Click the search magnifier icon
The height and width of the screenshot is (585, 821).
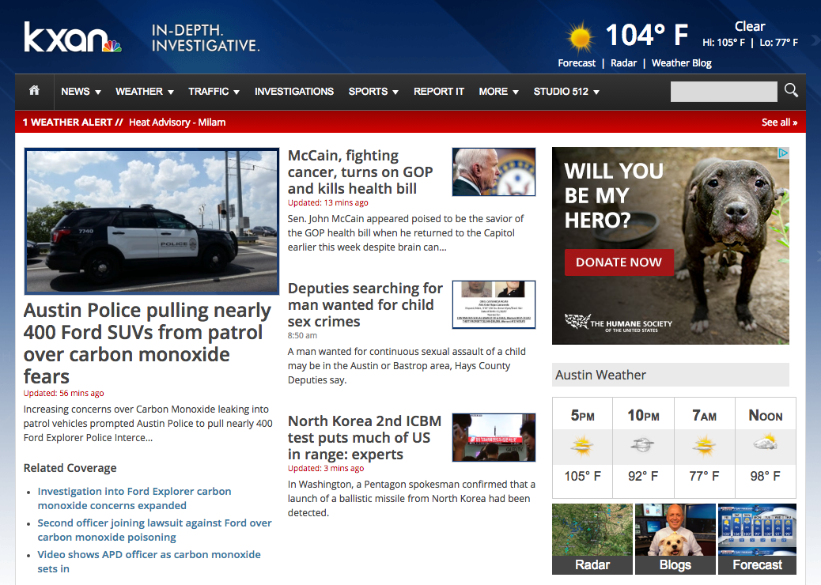pyautogui.click(x=791, y=91)
